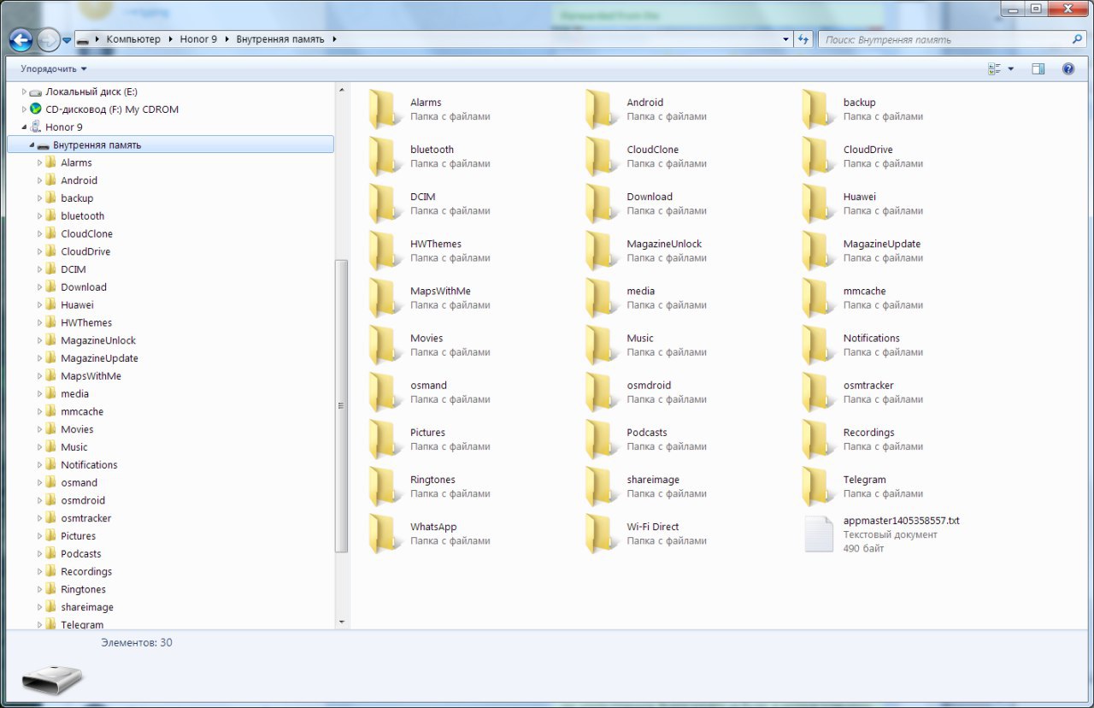Image resolution: width=1094 pixels, height=708 pixels.
Task: Select the Notifications folder in file pane
Action: [x=865, y=345]
